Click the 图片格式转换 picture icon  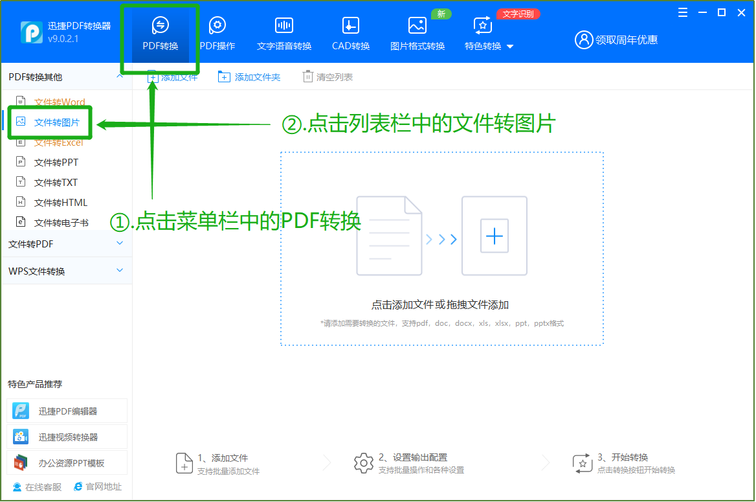(417, 25)
